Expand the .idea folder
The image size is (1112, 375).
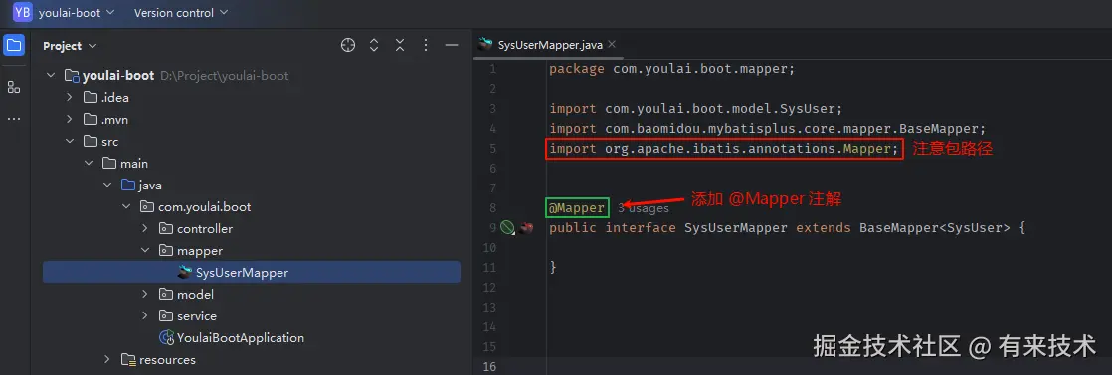69,97
